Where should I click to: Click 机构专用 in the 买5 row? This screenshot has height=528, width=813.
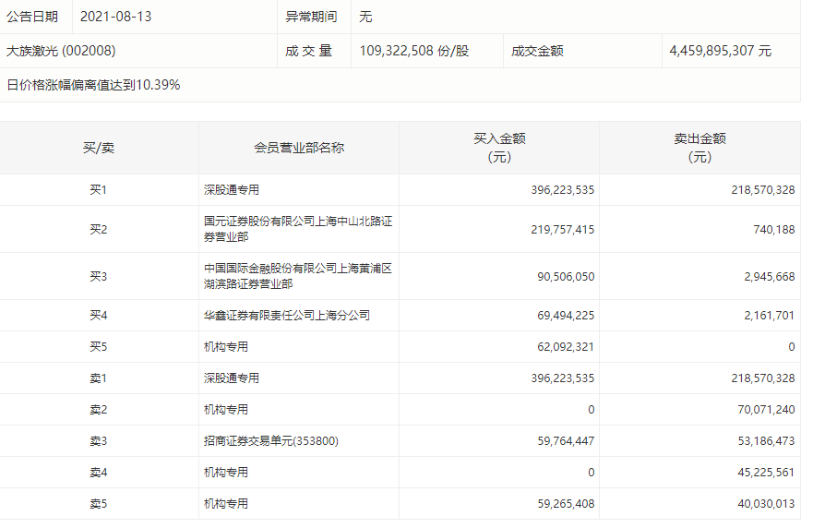pos(226,347)
